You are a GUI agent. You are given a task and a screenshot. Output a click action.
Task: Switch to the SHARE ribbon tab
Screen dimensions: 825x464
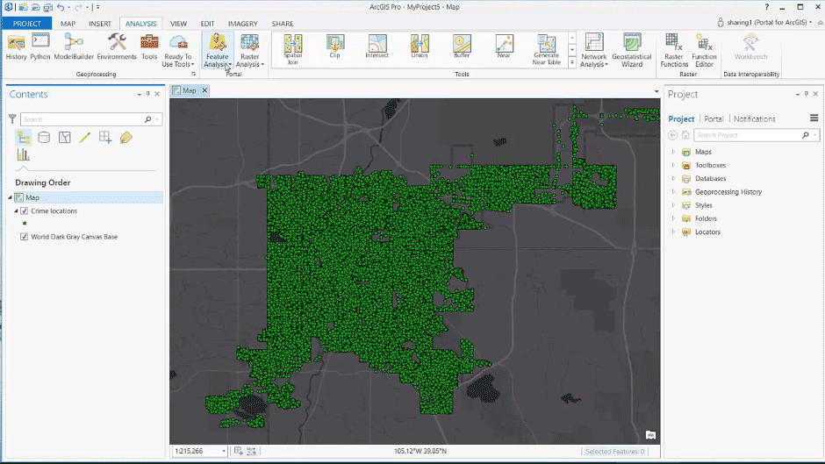pyautogui.click(x=283, y=24)
